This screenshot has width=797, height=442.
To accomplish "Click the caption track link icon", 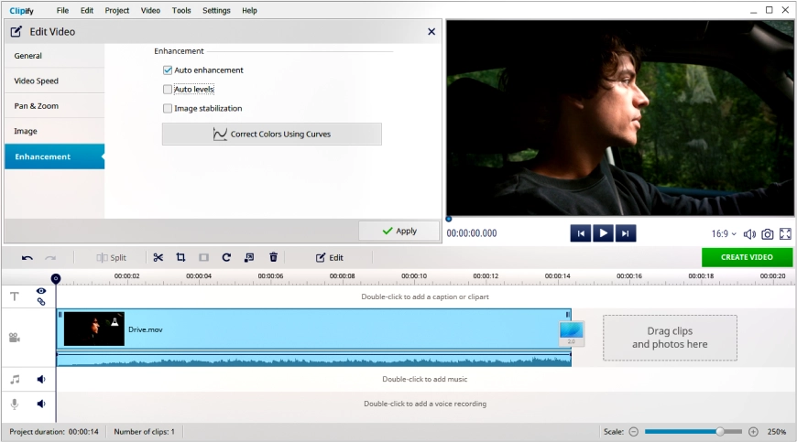I will [x=41, y=302].
